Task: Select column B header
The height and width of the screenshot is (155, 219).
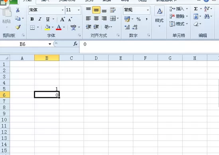Action: 47,58
